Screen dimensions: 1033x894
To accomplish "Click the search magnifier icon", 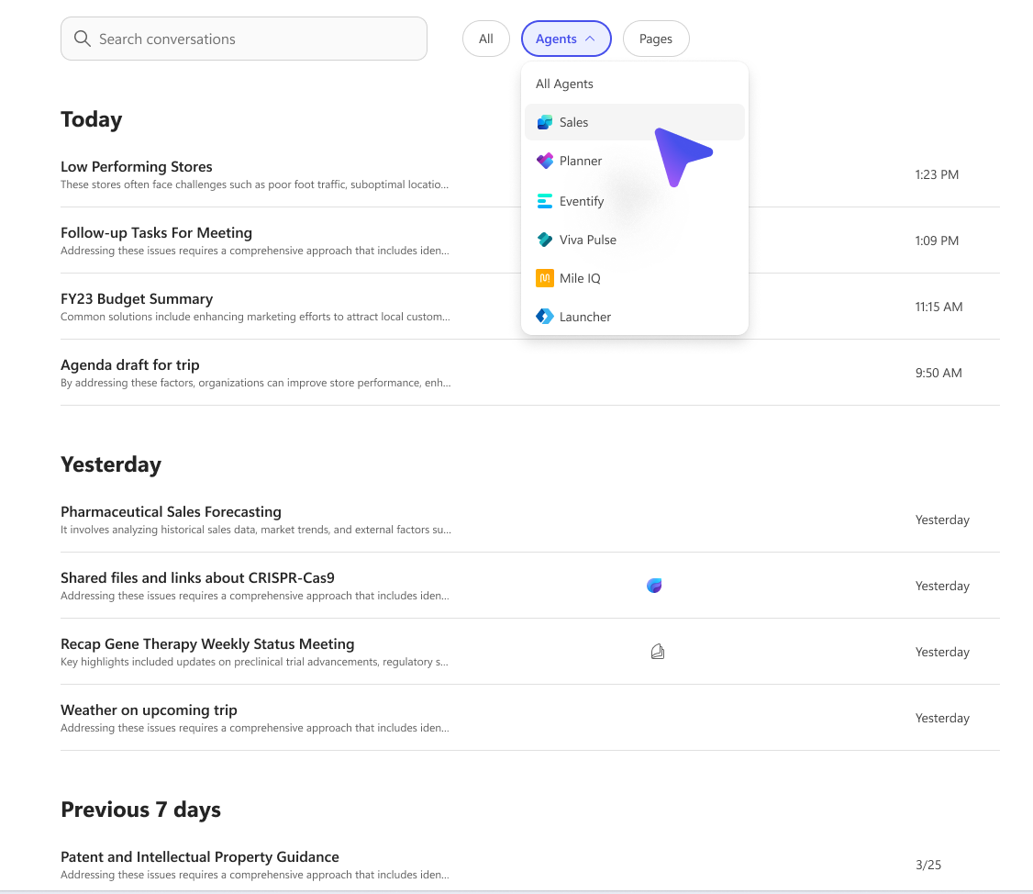I will click(82, 39).
